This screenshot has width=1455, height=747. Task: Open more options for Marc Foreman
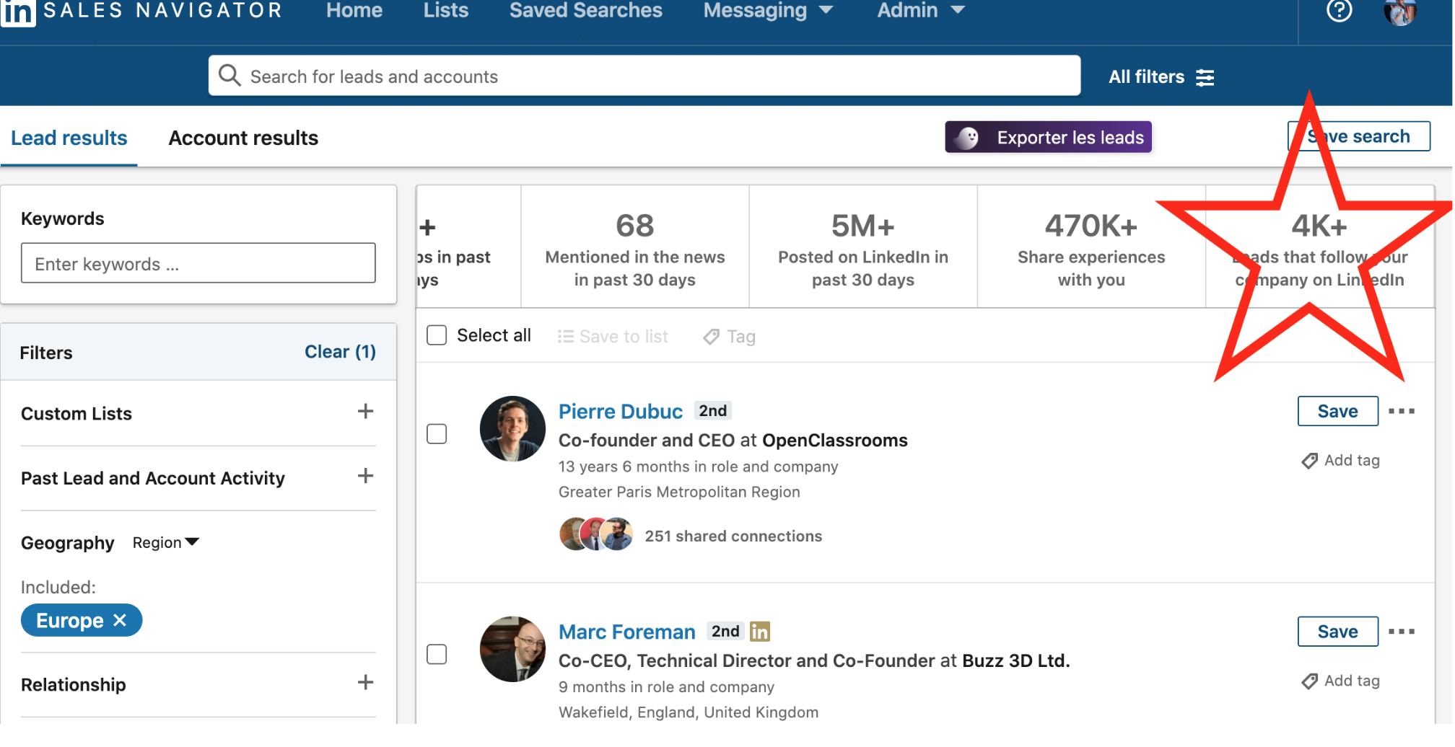[x=1401, y=632]
